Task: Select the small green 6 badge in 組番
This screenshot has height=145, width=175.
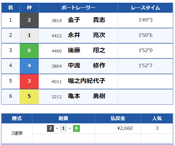Action: pos(76,128)
